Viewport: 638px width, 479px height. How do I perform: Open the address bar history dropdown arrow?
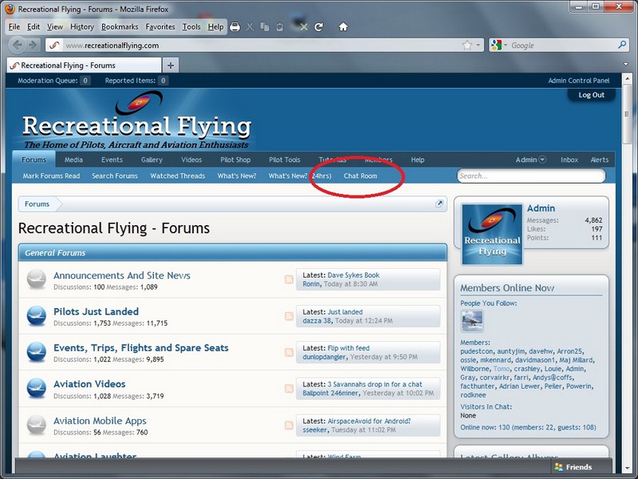478,45
